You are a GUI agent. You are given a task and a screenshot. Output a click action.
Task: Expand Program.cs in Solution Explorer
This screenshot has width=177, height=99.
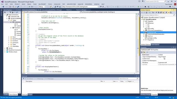144,40
